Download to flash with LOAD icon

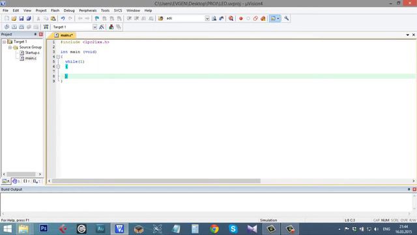coord(46,27)
